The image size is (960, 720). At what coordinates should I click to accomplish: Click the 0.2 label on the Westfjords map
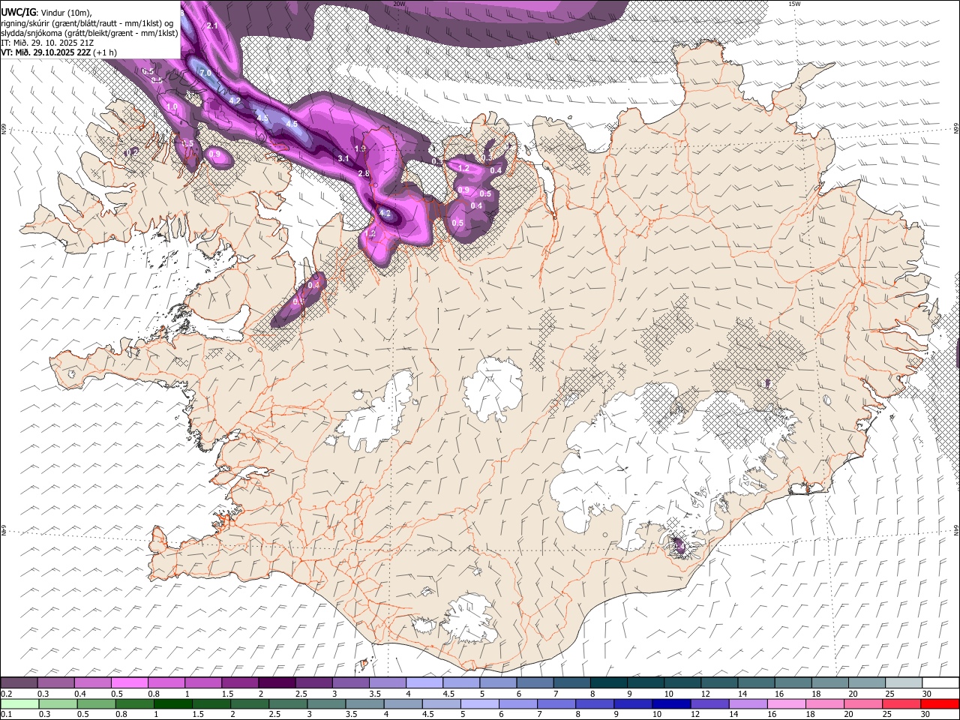(132, 151)
